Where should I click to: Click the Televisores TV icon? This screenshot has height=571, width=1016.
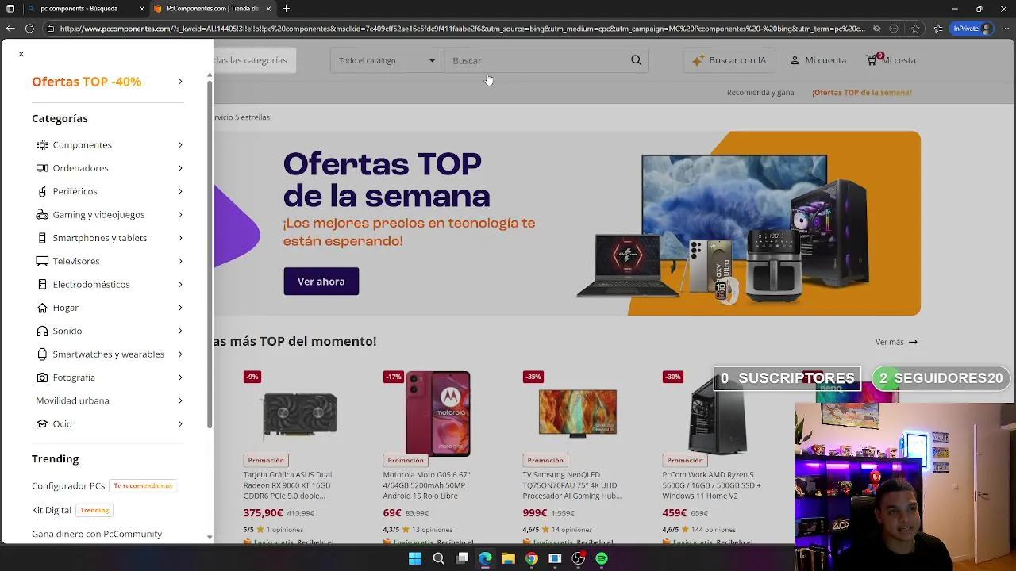42,261
